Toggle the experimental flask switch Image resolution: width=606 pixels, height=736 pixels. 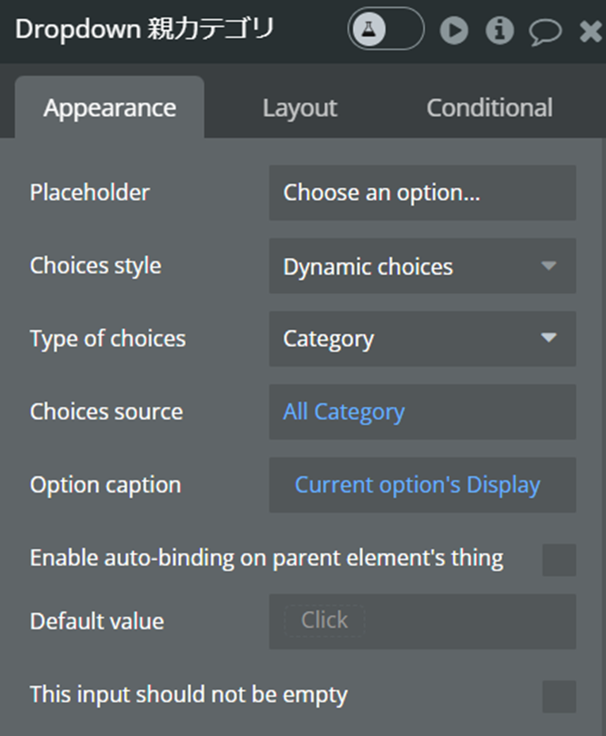386,29
